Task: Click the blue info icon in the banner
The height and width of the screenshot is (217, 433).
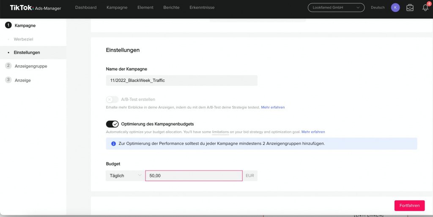Action: point(113,144)
